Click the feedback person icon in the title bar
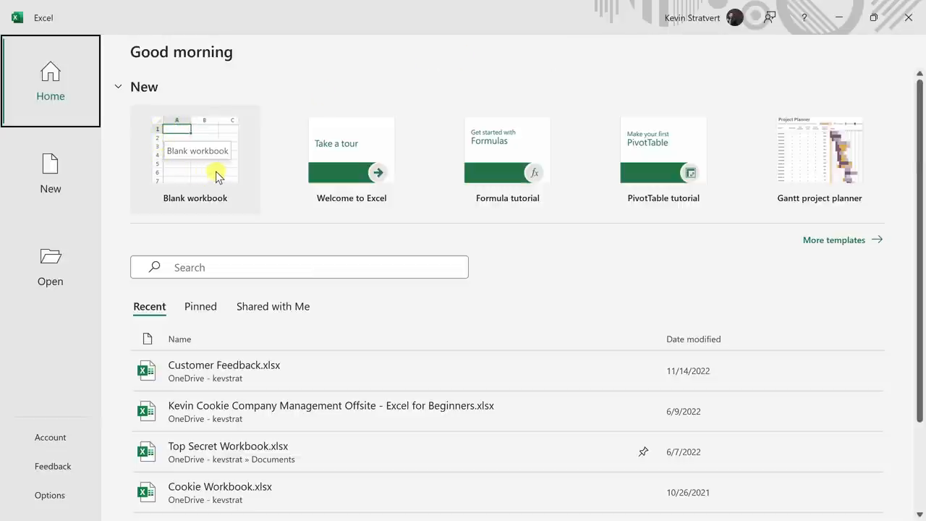926x521 pixels. [x=770, y=17]
